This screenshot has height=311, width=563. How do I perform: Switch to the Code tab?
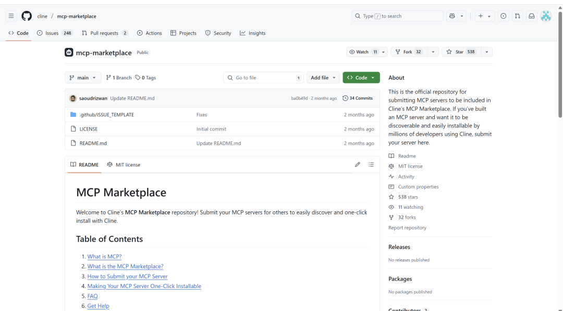[x=18, y=33]
